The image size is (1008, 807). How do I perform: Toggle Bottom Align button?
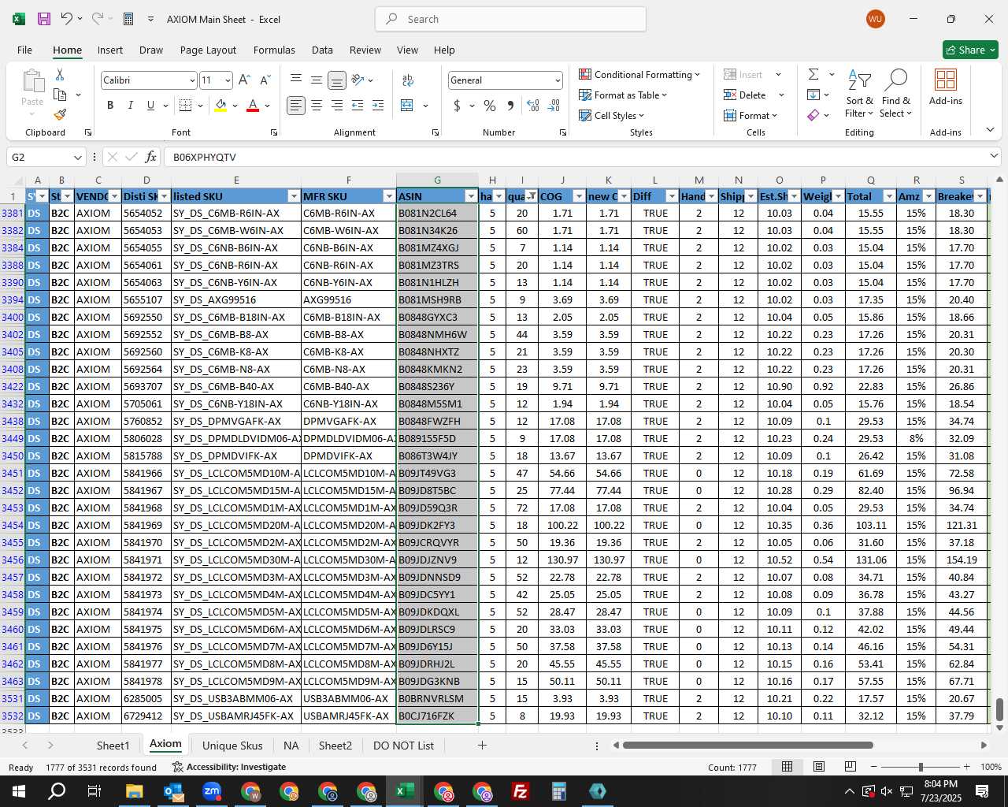(337, 80)
